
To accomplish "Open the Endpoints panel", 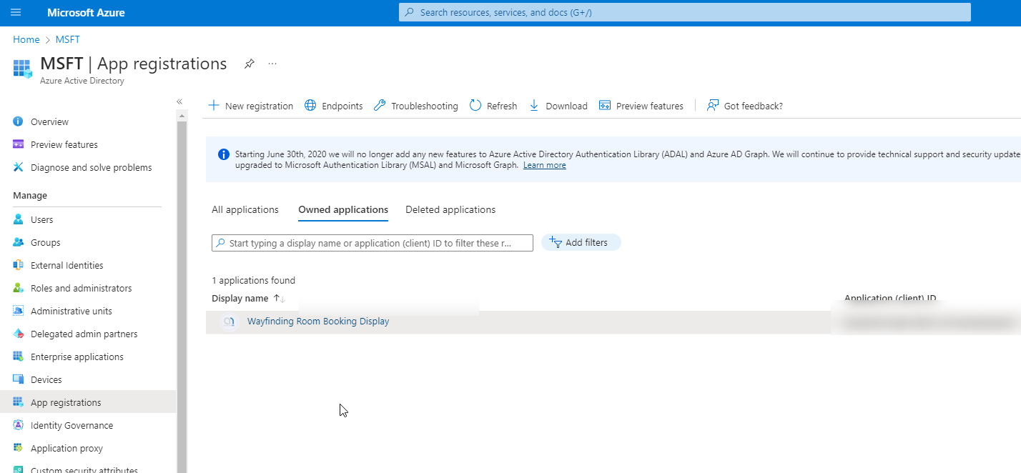I will (x=333, y=105).
